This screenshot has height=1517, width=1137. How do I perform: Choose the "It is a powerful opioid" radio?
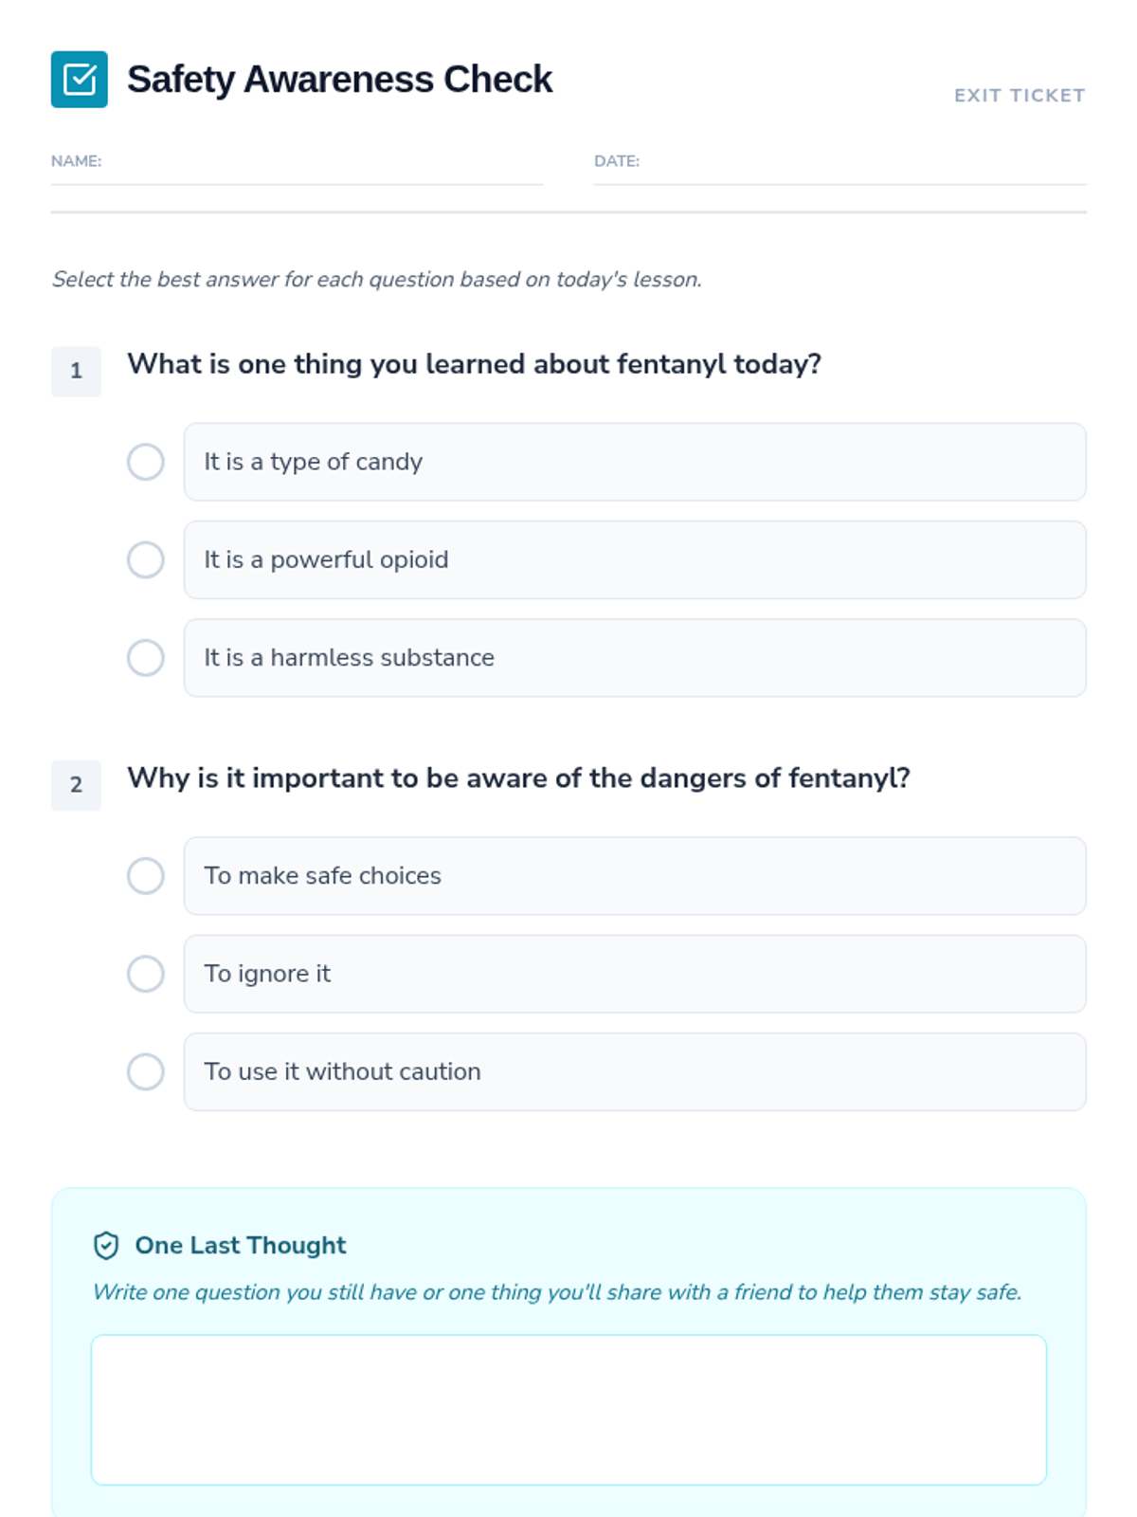coord(146,559)
